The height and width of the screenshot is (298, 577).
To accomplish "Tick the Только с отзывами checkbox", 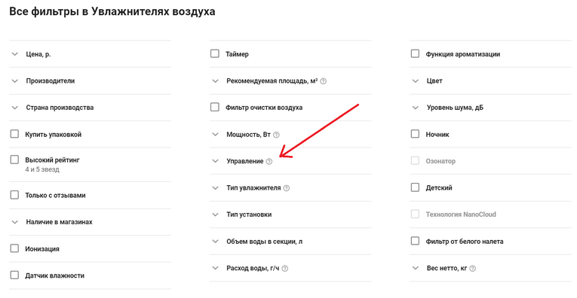I will point(14,195).
